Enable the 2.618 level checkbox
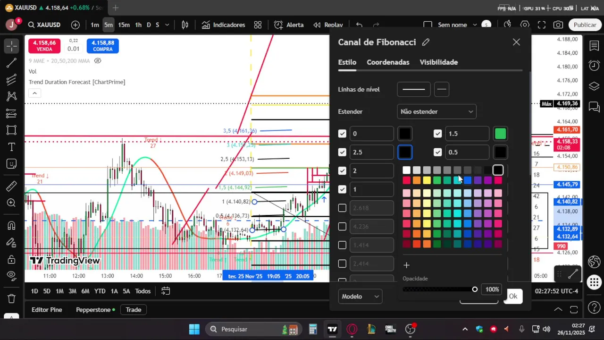The image size is (604, 340). tap(342, 208)
